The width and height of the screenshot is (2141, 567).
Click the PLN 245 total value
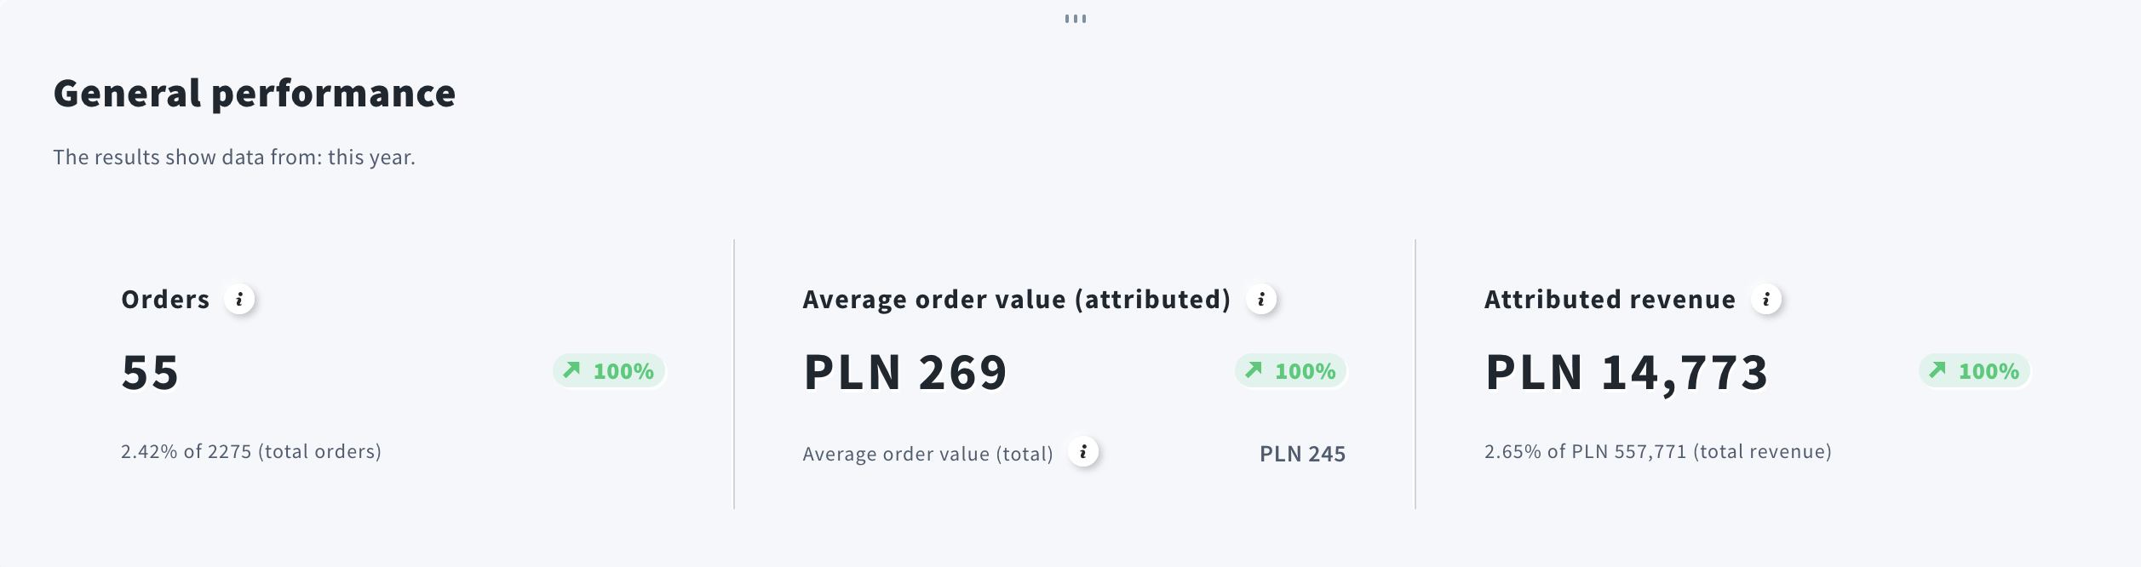(x=1302, y=455)
